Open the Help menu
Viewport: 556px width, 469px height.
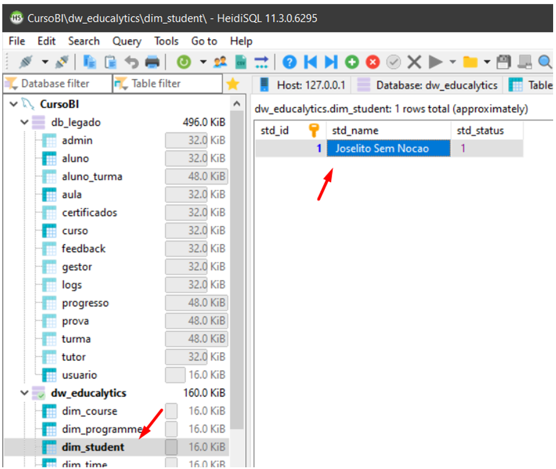coord(241,41)
